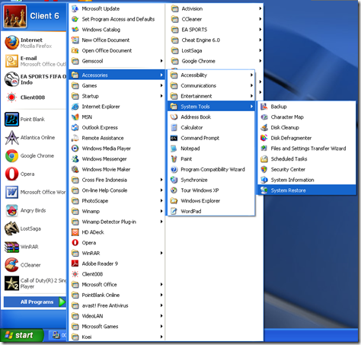Expand Microsoft Office submenu arrow
This screenshot has height=345, width=361.
coord(161,285)
